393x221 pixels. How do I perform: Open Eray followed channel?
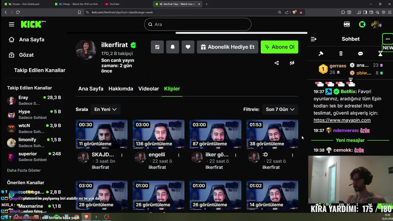[x=34, y=100]
